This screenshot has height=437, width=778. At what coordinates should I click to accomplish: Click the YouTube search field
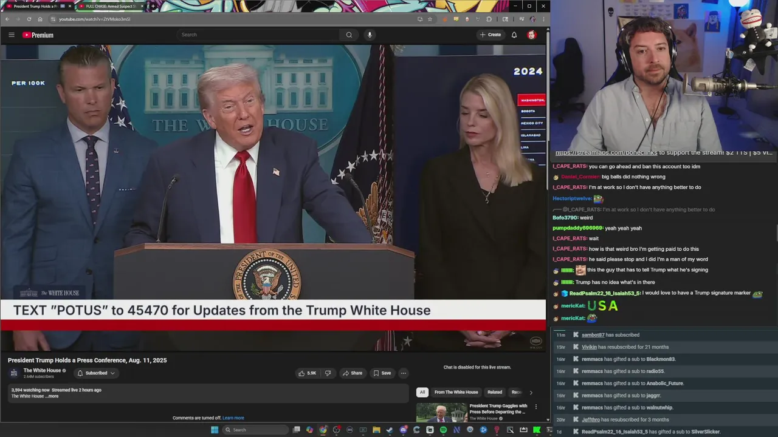(258, 35)
